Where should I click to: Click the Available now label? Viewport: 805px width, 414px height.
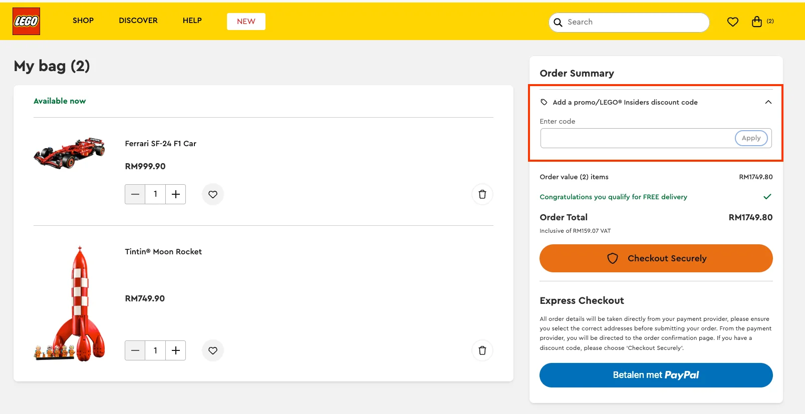click(60, 101)
